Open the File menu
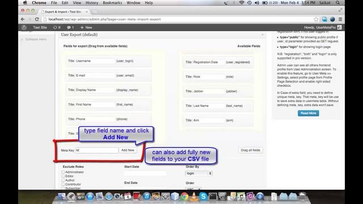The image size is (363, 204). pos(54,3)
